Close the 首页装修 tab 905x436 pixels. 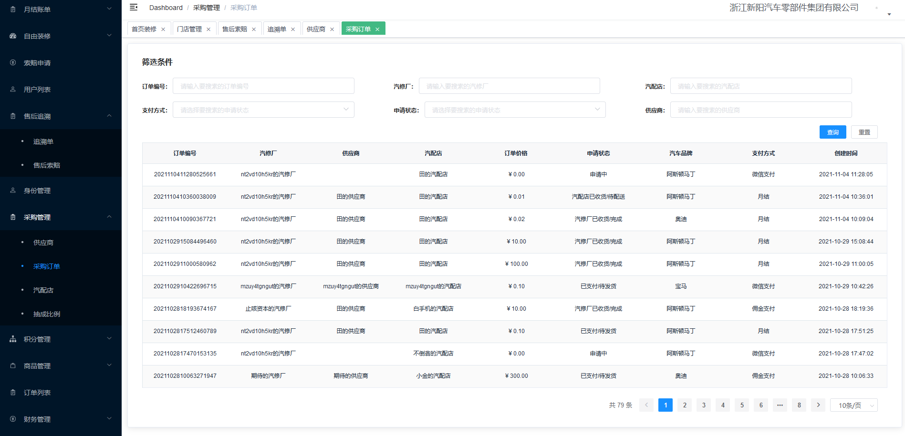[x=163, y=29]
